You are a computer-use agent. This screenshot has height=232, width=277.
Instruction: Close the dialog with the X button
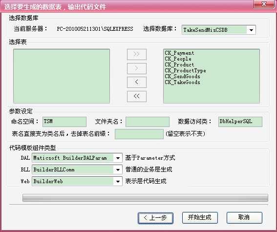point(264,4)
